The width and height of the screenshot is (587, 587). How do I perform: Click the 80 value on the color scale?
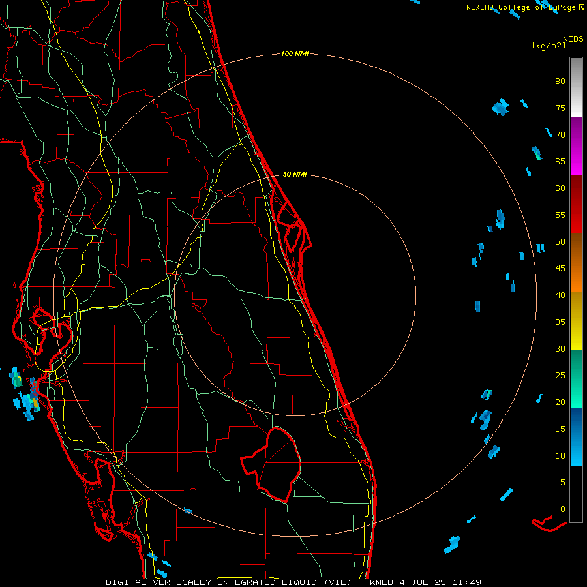point(560,82)
